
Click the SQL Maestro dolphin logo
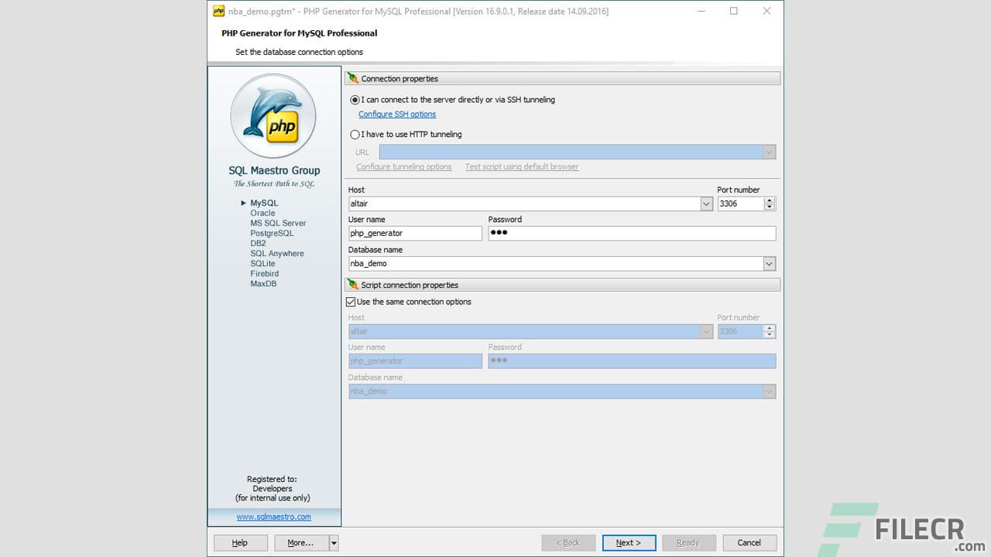tap(274, 114)
